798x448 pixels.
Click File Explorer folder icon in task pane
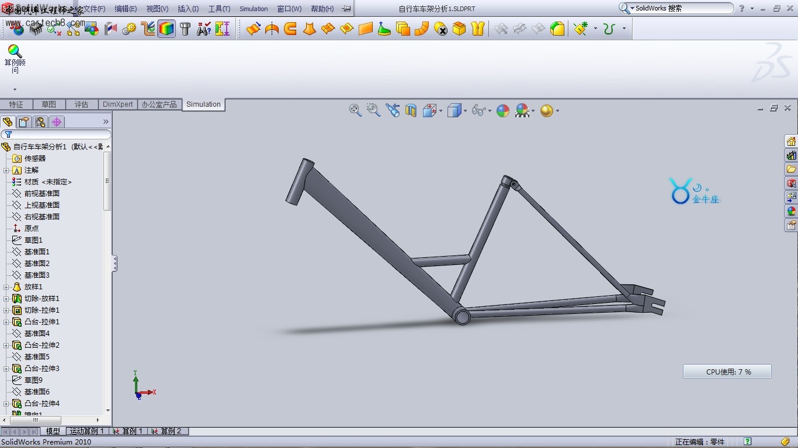(791, 169)
